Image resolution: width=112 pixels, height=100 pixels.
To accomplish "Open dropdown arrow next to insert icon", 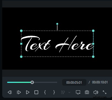I will point(69,92).
